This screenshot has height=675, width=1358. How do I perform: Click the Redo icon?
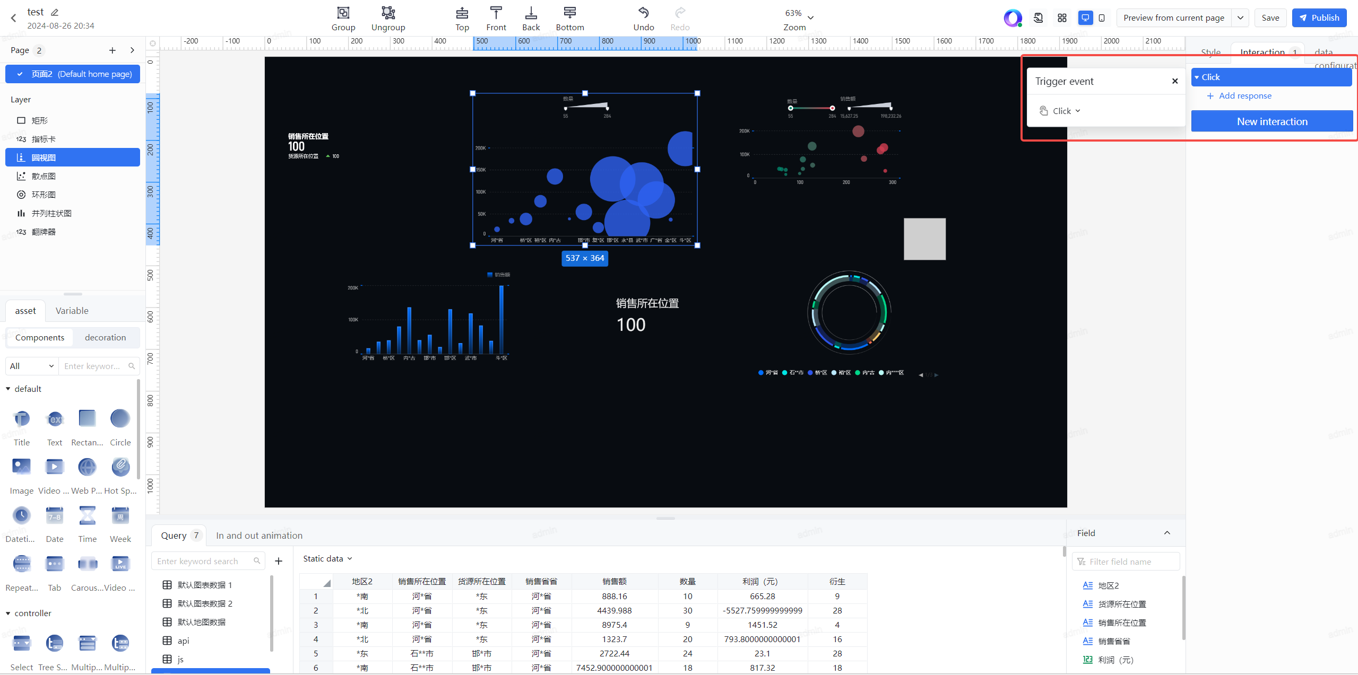(680, 12)
